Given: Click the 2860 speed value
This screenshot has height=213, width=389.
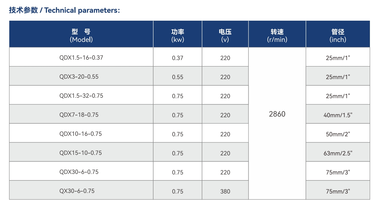Looking at the screenshot, I should click(277, 114).
